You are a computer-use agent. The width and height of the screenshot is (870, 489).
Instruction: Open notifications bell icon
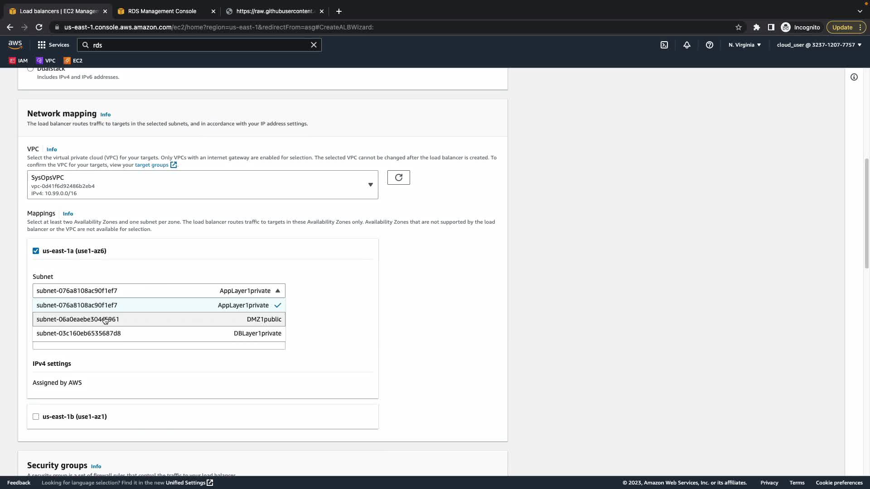tap(687, 45)
